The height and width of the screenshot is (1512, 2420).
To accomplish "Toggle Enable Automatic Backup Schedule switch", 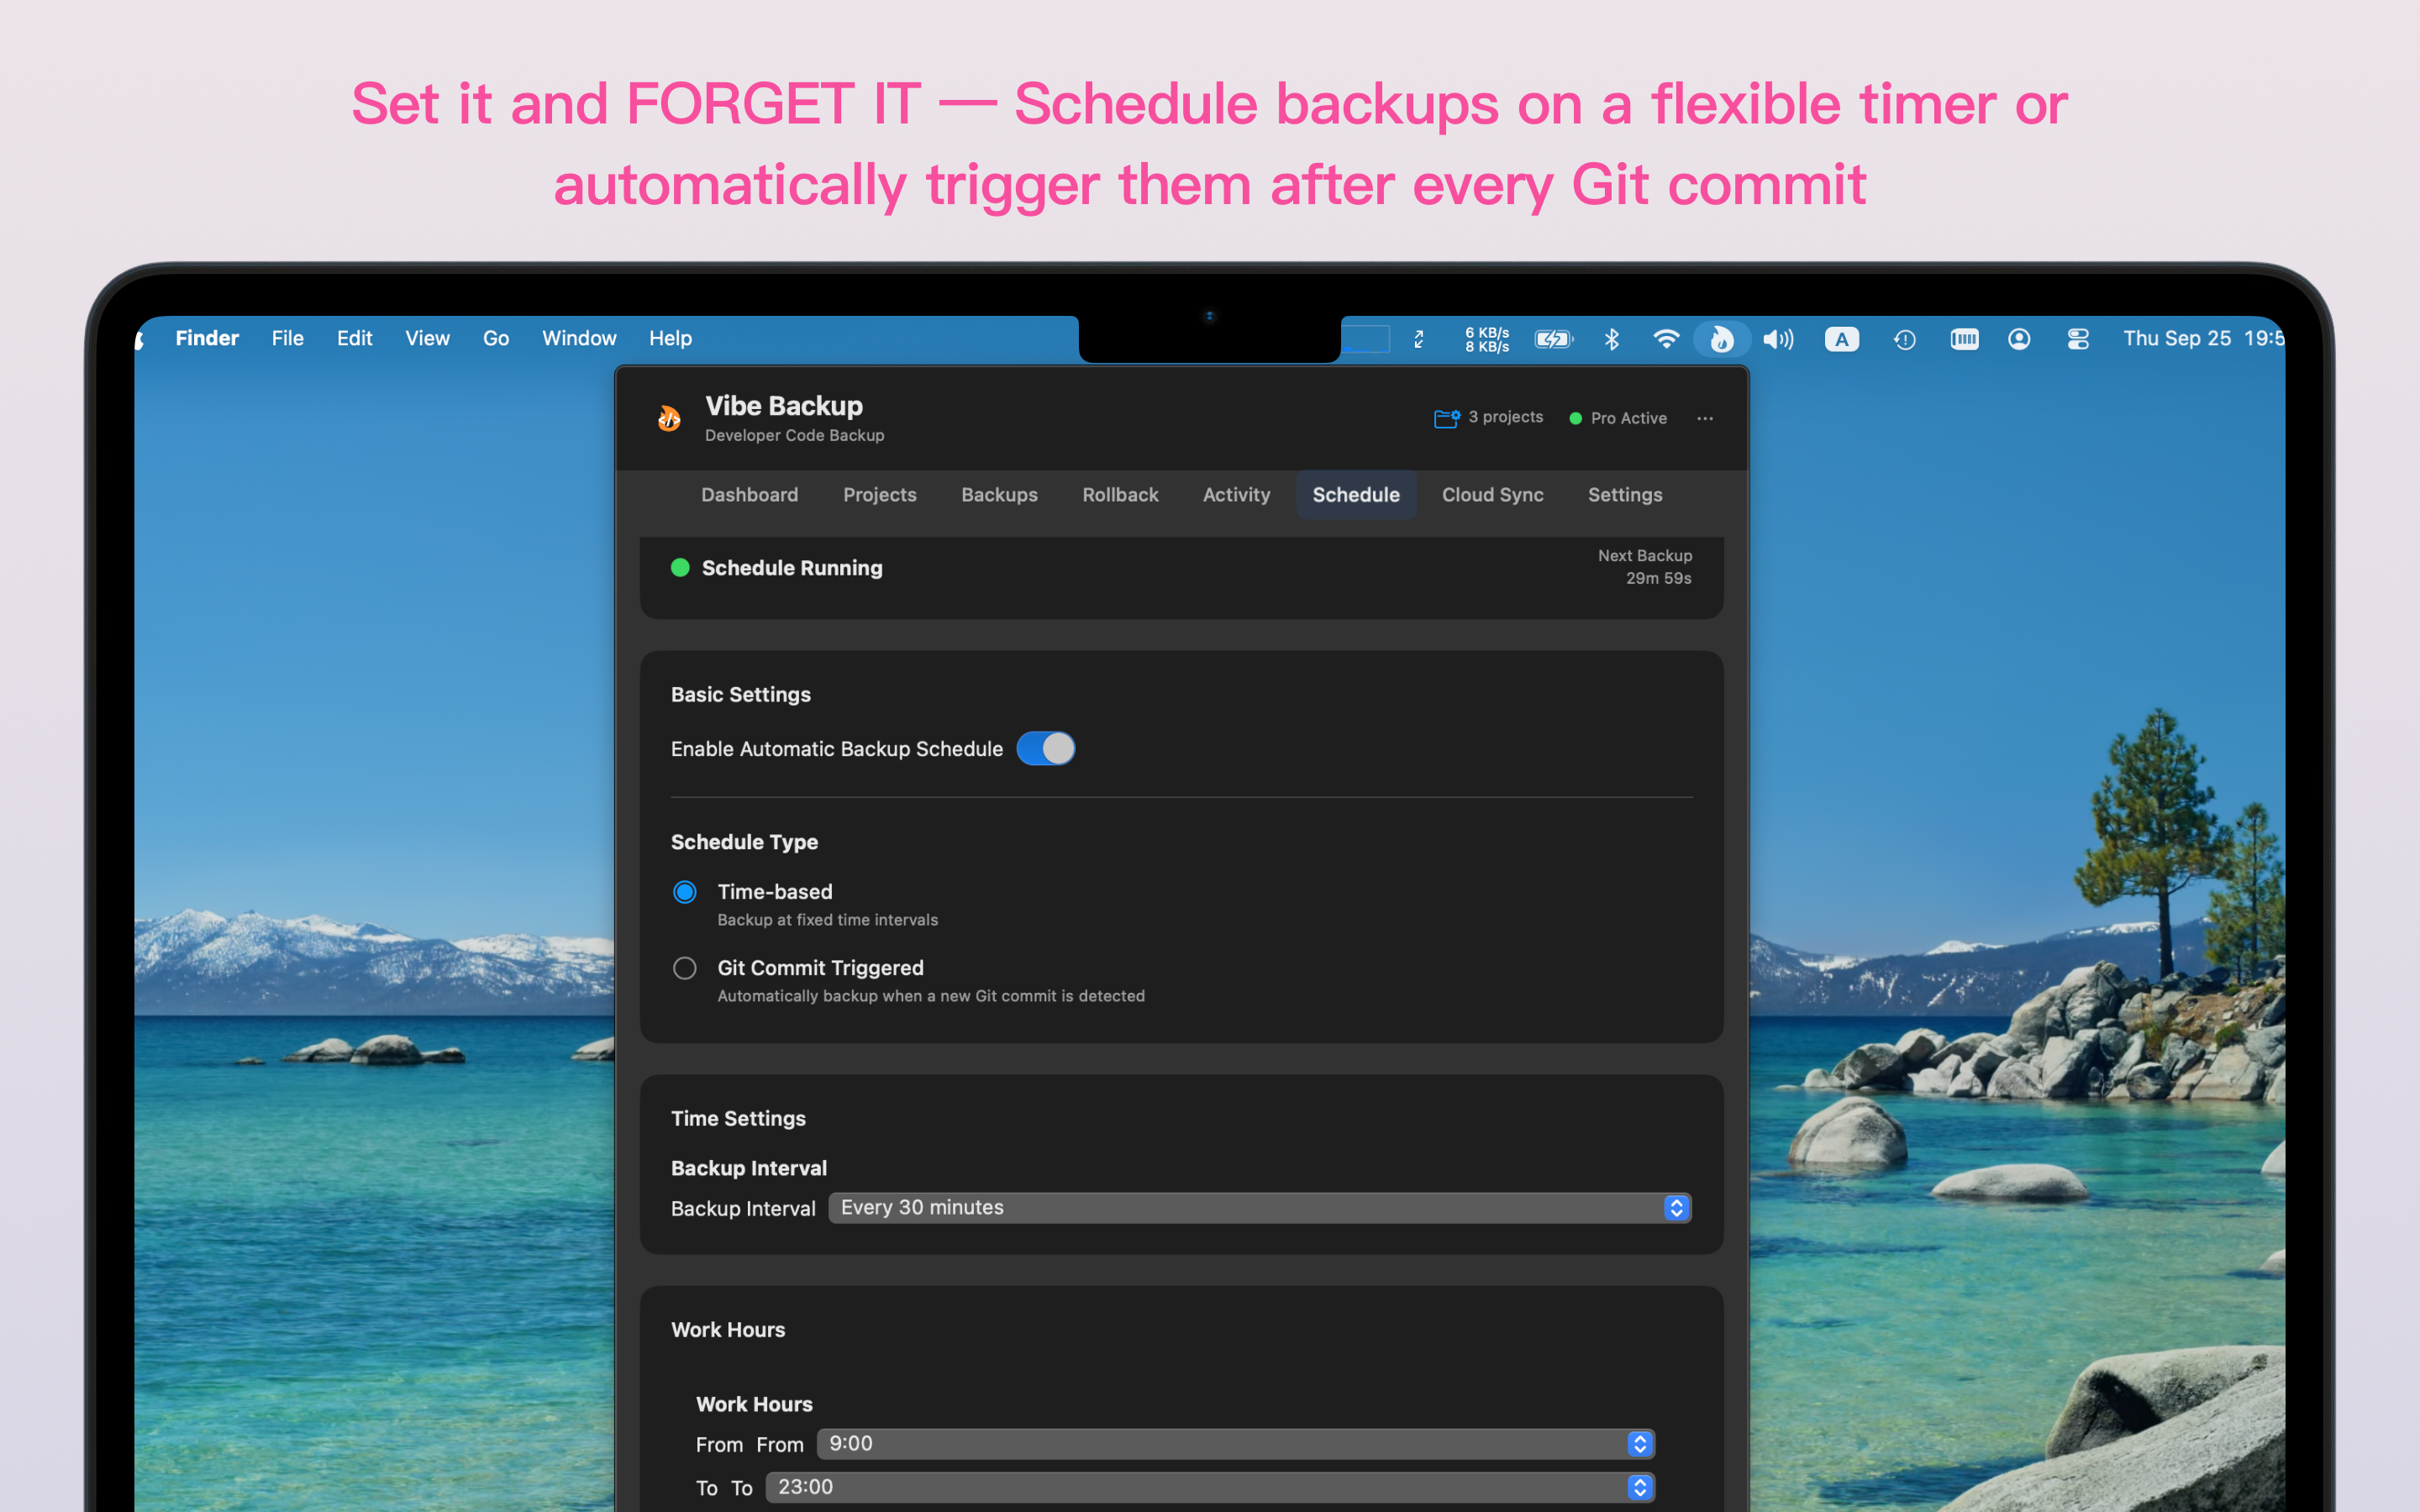I will [1045, 749].
